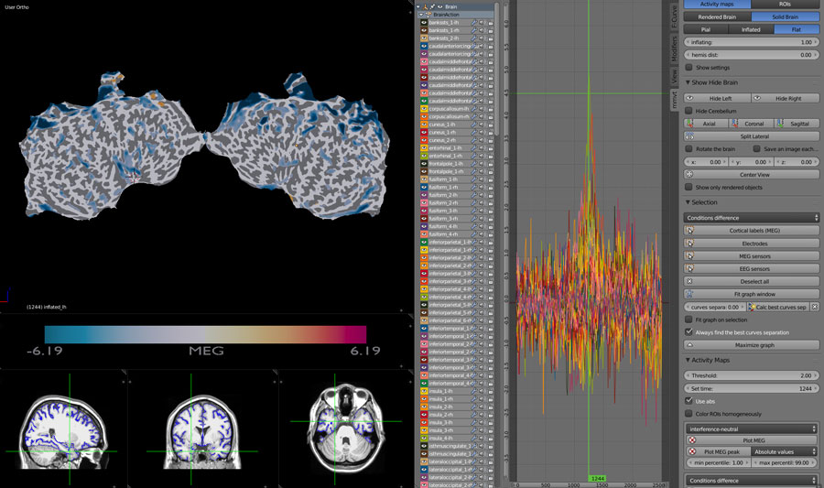Open F-Curve vertical side tab
Image resolution: width=824 pixels, height=488 pixels.
674,16
